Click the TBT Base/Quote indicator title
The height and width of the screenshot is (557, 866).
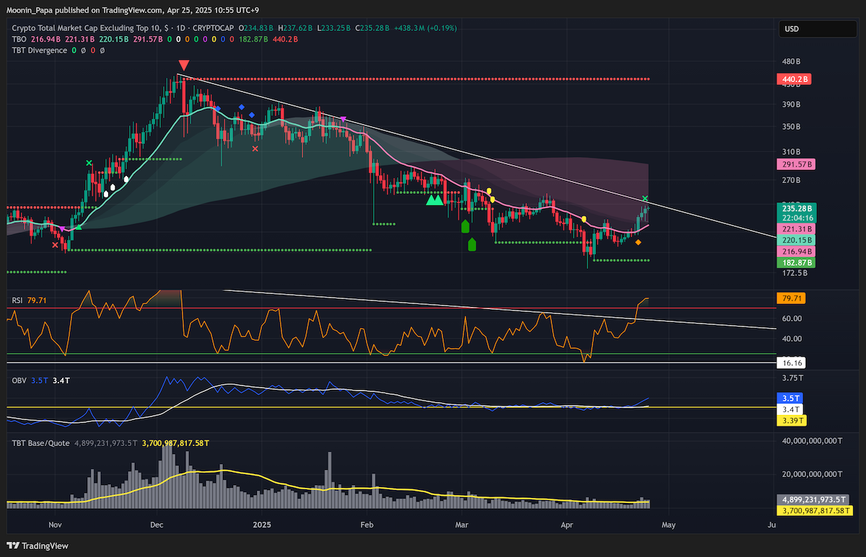tap(40, 443)
